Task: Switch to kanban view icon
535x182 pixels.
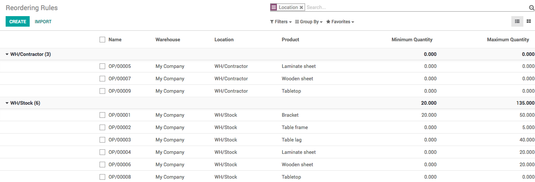Action: click(x=529, y=21)
